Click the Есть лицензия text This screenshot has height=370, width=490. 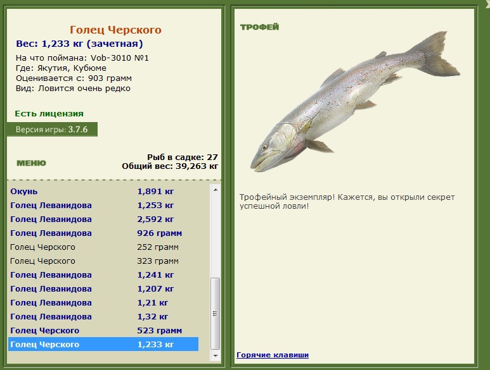click(x=49, y=113)
